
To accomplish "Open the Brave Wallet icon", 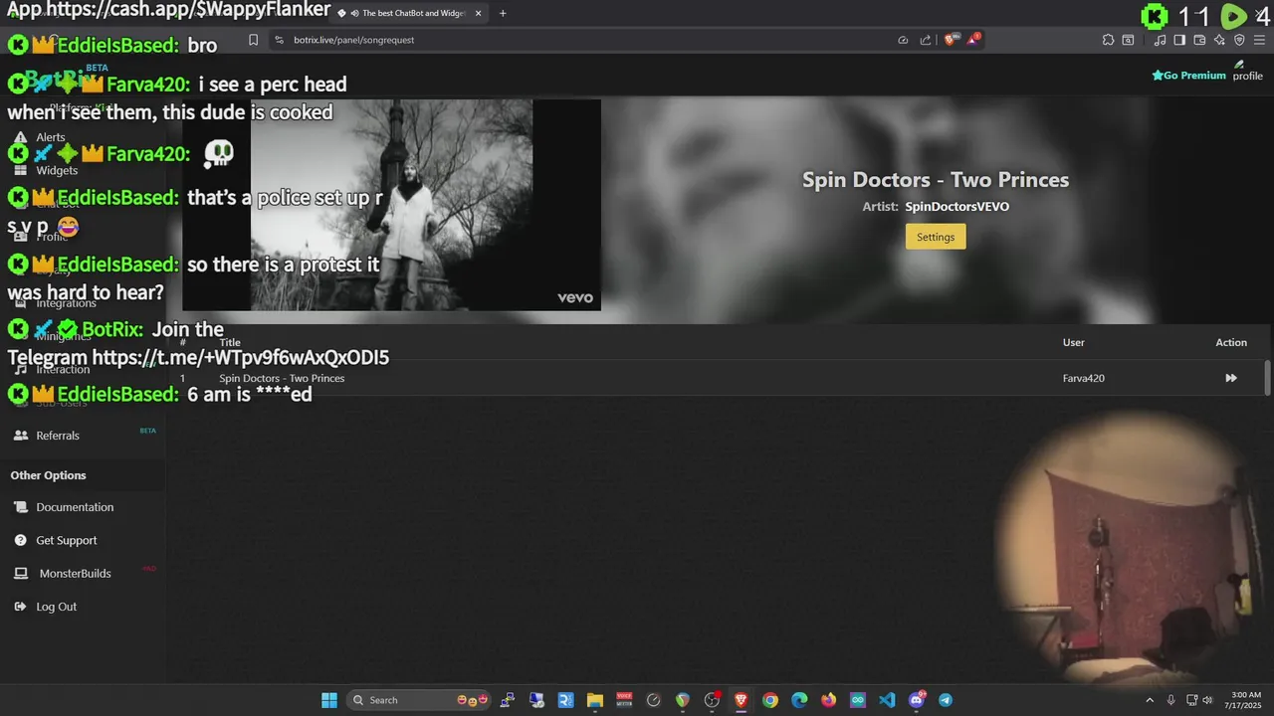I will (x=1199, y=40).
